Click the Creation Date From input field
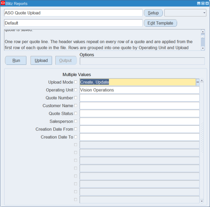210x207 pixels. [x=139, y=129]
